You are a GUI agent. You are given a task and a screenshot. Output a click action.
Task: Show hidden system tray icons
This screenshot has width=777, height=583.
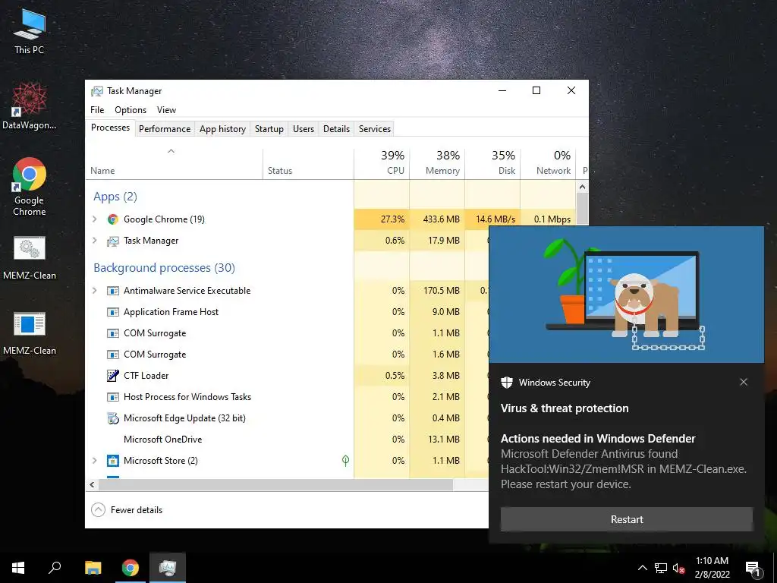point(642,568)
